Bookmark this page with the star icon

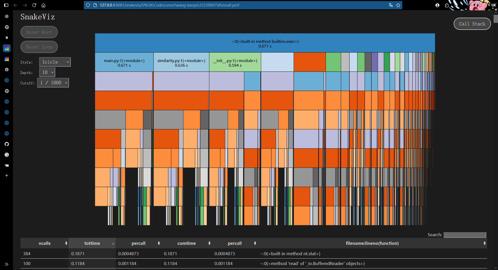(398, 5)
